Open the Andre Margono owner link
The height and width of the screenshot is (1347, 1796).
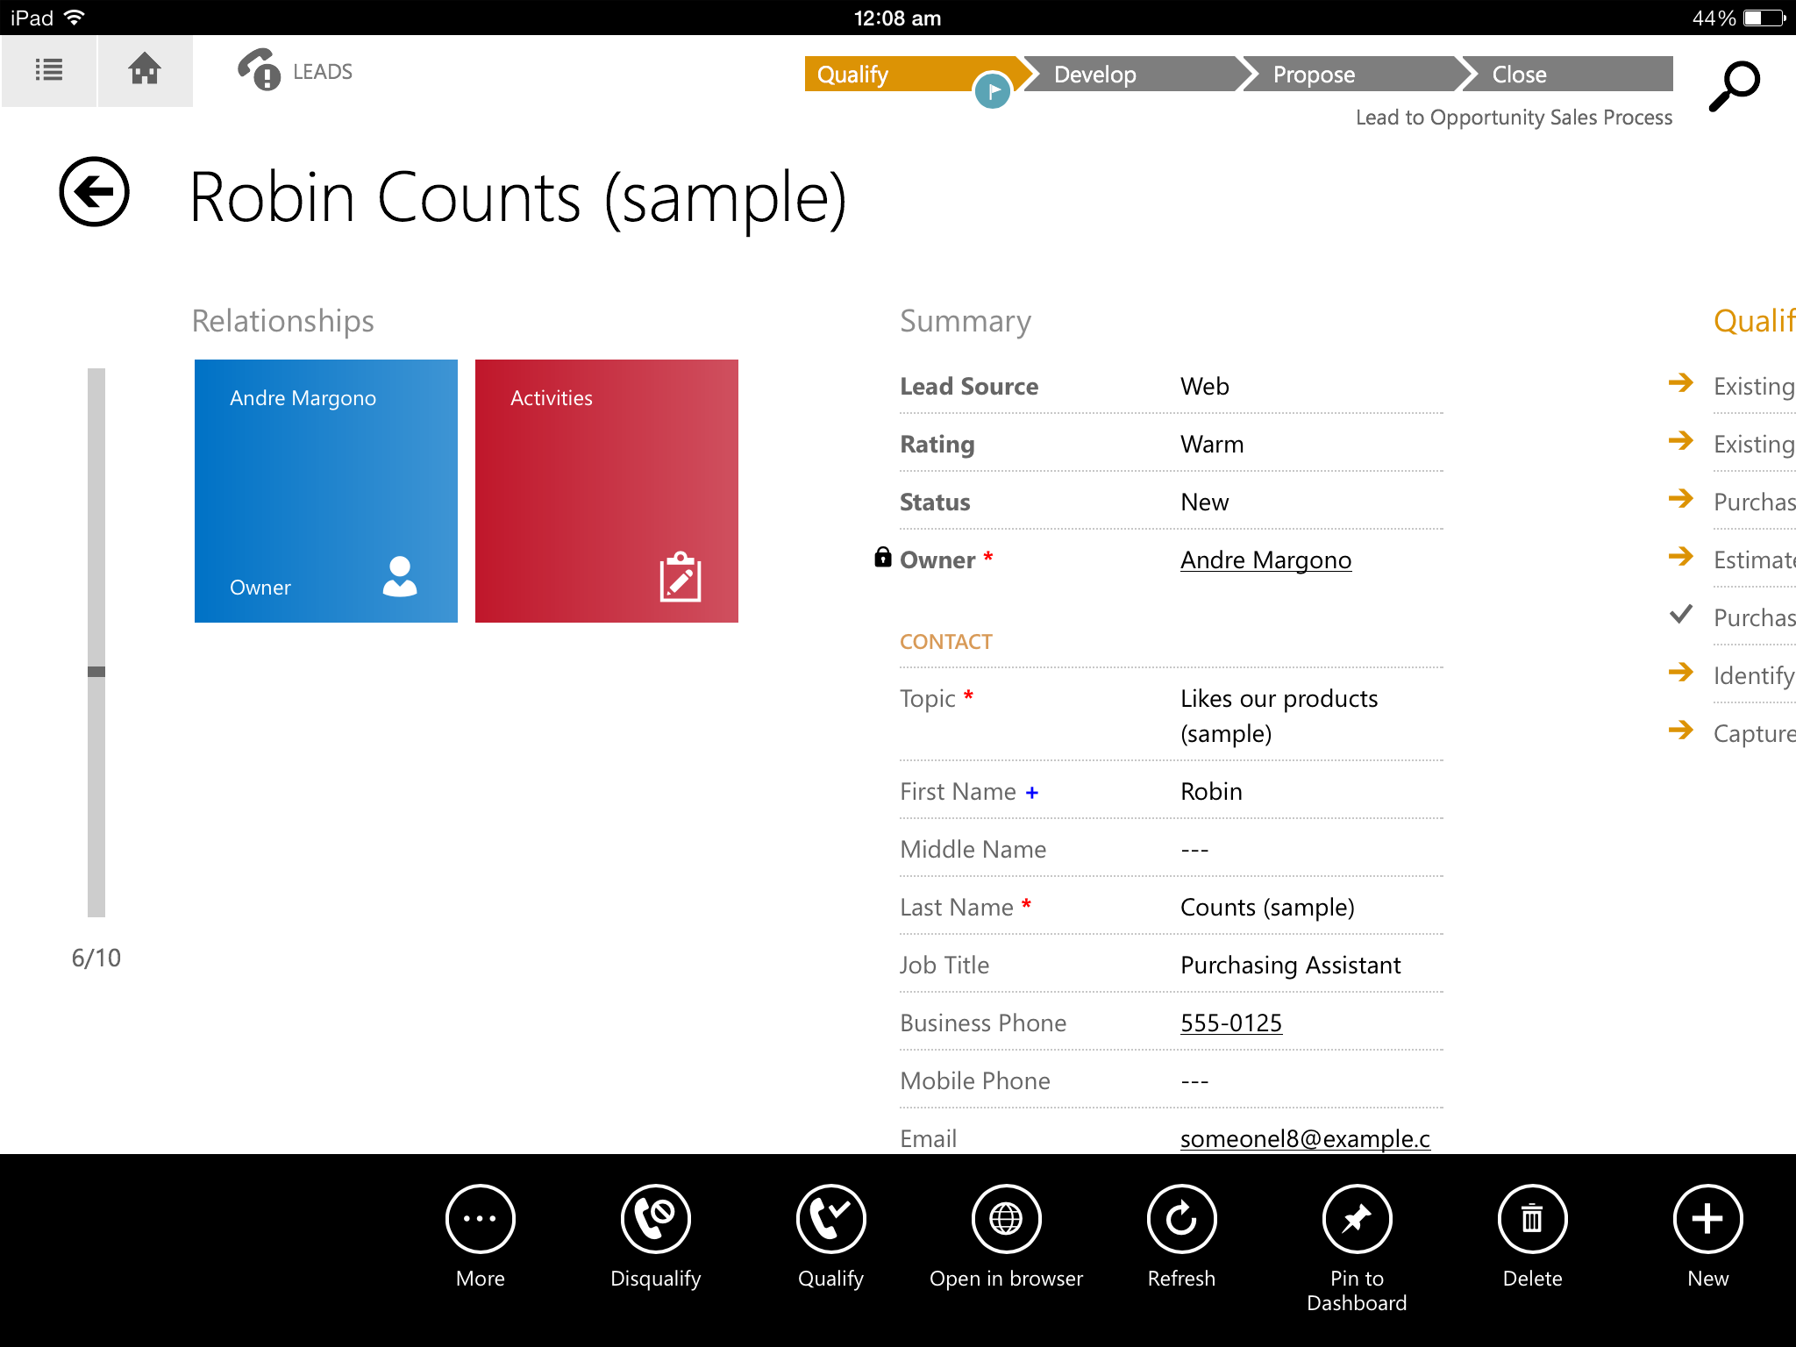(x=1265, y=560)
